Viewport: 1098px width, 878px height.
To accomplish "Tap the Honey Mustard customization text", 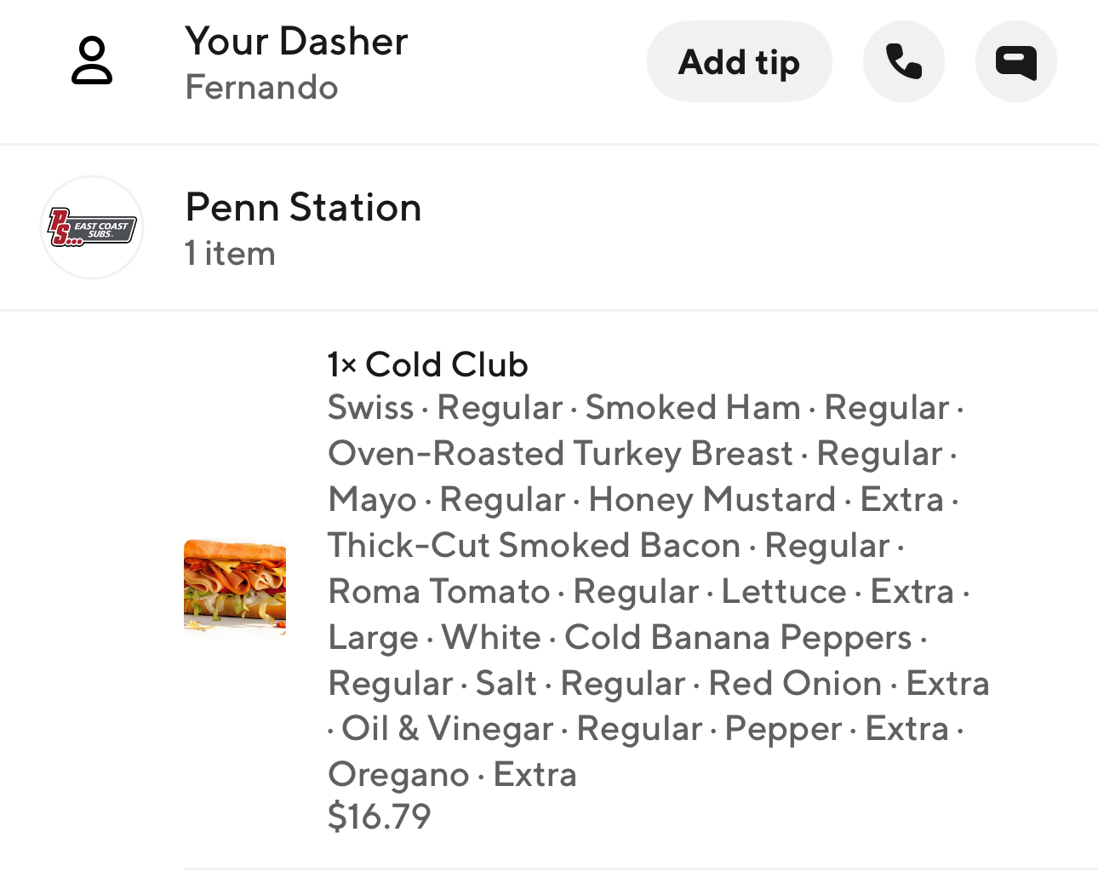I will [712, 500].
